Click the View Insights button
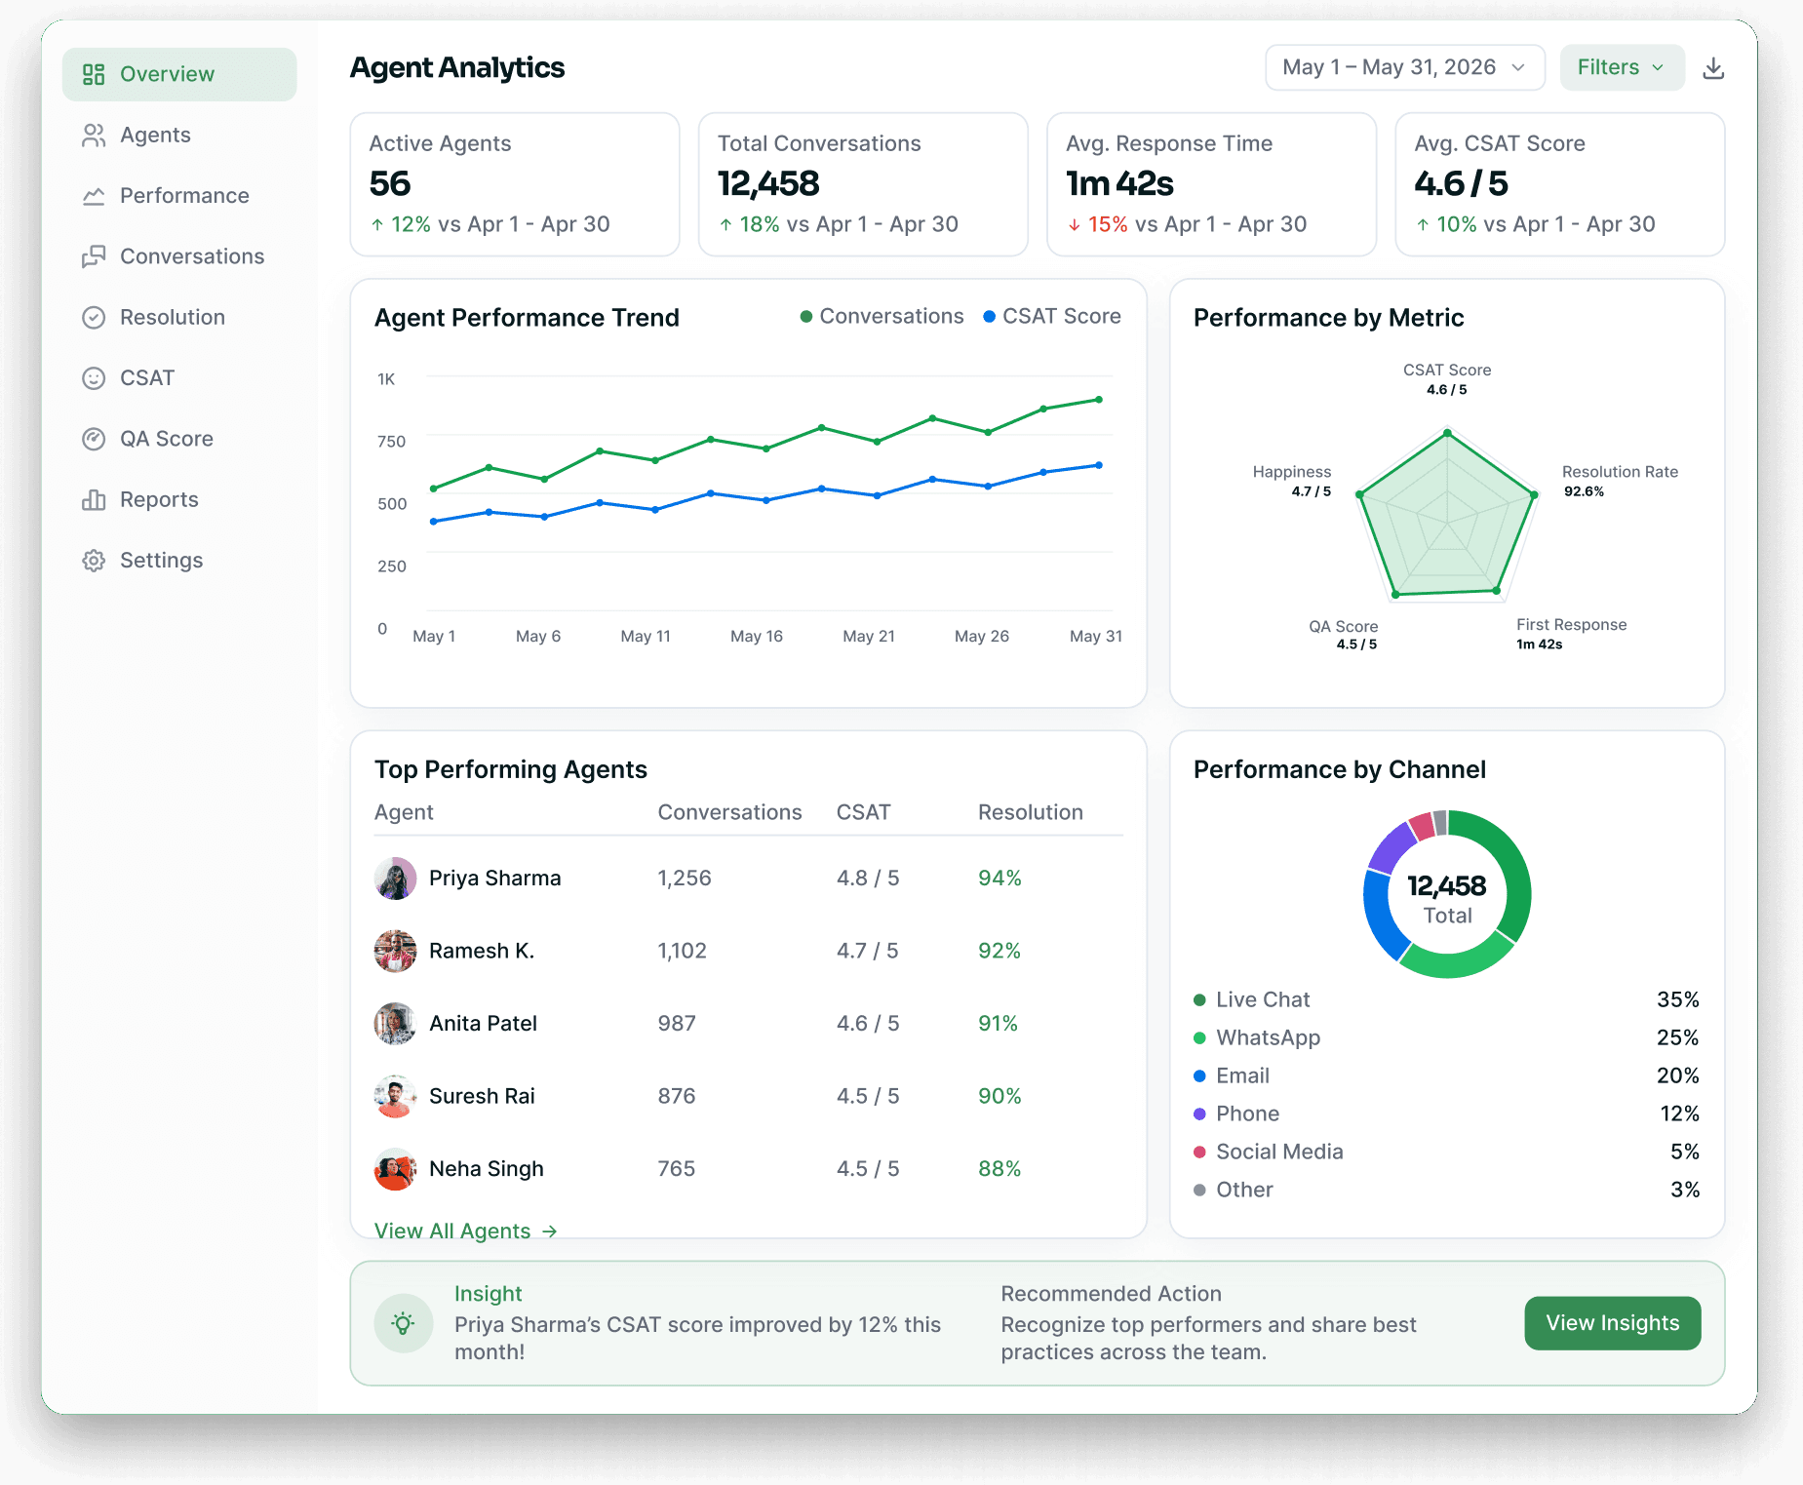Screen dimensions: 1803x1485 coord(1613,1323)
